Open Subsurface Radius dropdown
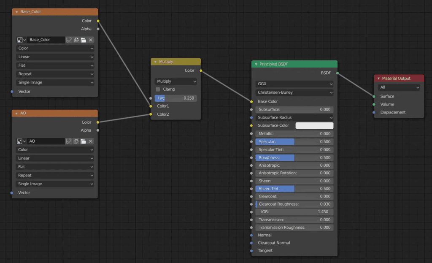 tap(294, 117)
